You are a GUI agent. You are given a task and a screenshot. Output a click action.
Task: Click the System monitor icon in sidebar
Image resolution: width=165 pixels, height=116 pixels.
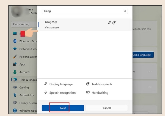click(x=15, y=33)
